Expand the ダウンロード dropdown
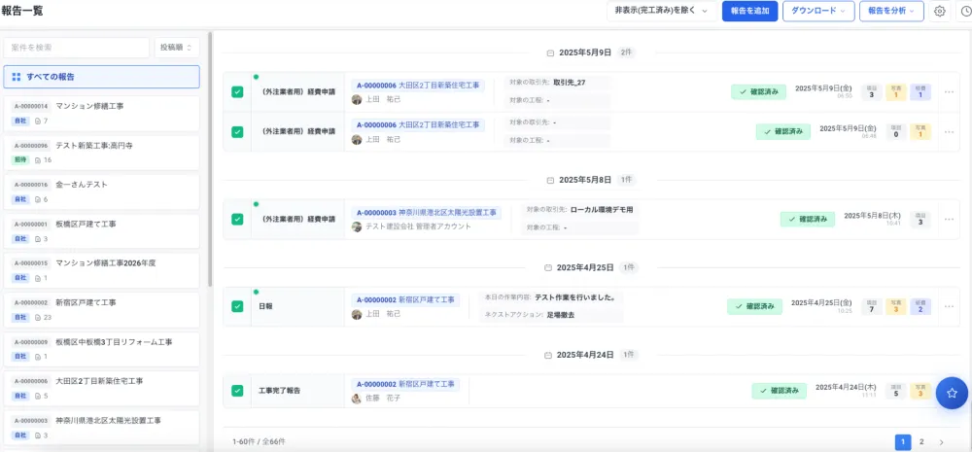Screen dimensions: 972x452 pyautogui.click(x=817, y=12)
